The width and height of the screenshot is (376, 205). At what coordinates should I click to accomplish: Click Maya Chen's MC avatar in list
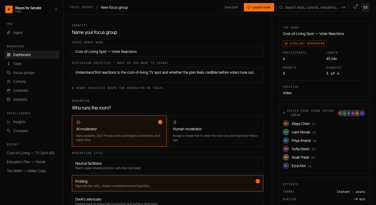(286, 124)
